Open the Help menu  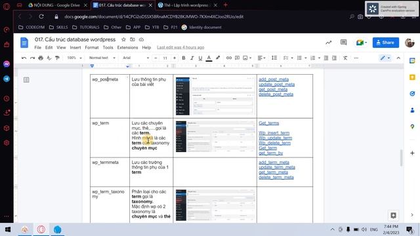(x=146, y=47)
